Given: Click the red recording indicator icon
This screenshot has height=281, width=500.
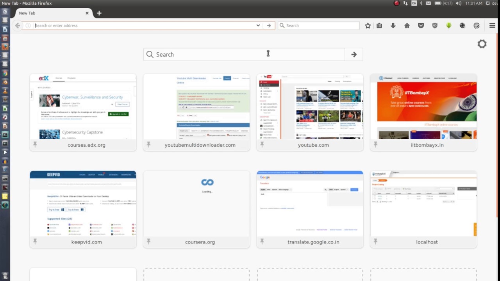Looking at the screenshot, I should click(x=396, y=3).
